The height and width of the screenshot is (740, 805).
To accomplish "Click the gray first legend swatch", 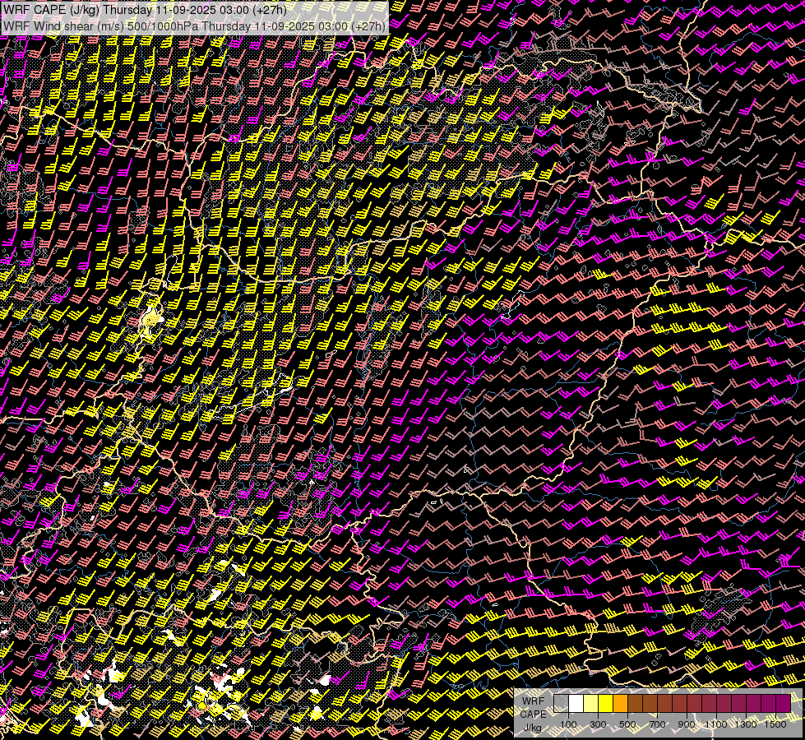I will [x=561, y=703].
